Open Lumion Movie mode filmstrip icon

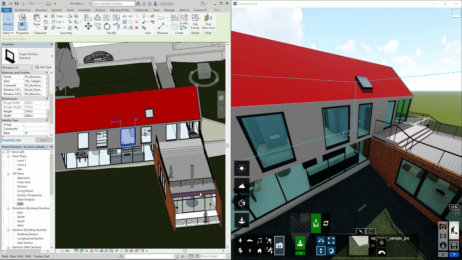443,237
